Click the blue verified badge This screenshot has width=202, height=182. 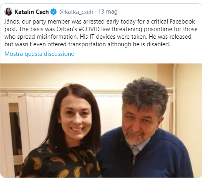click(x=53, y=12)
